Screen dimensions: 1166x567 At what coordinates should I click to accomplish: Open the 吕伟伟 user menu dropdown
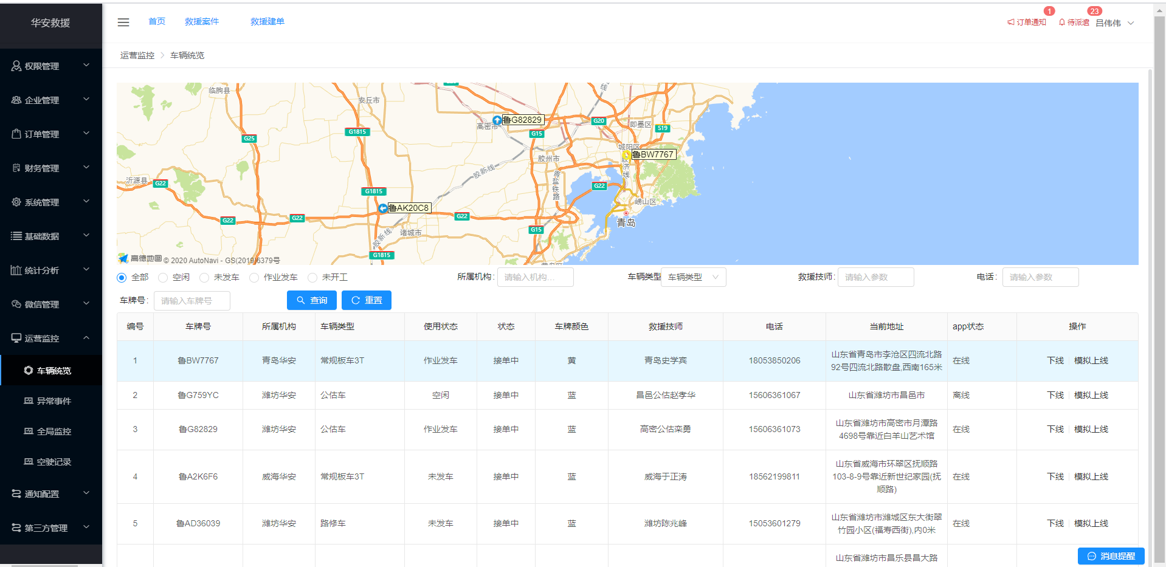[1115, 23]
